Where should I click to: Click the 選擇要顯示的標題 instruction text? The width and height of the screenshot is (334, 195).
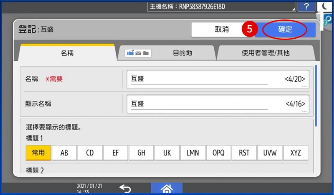[x=53, y=127]
